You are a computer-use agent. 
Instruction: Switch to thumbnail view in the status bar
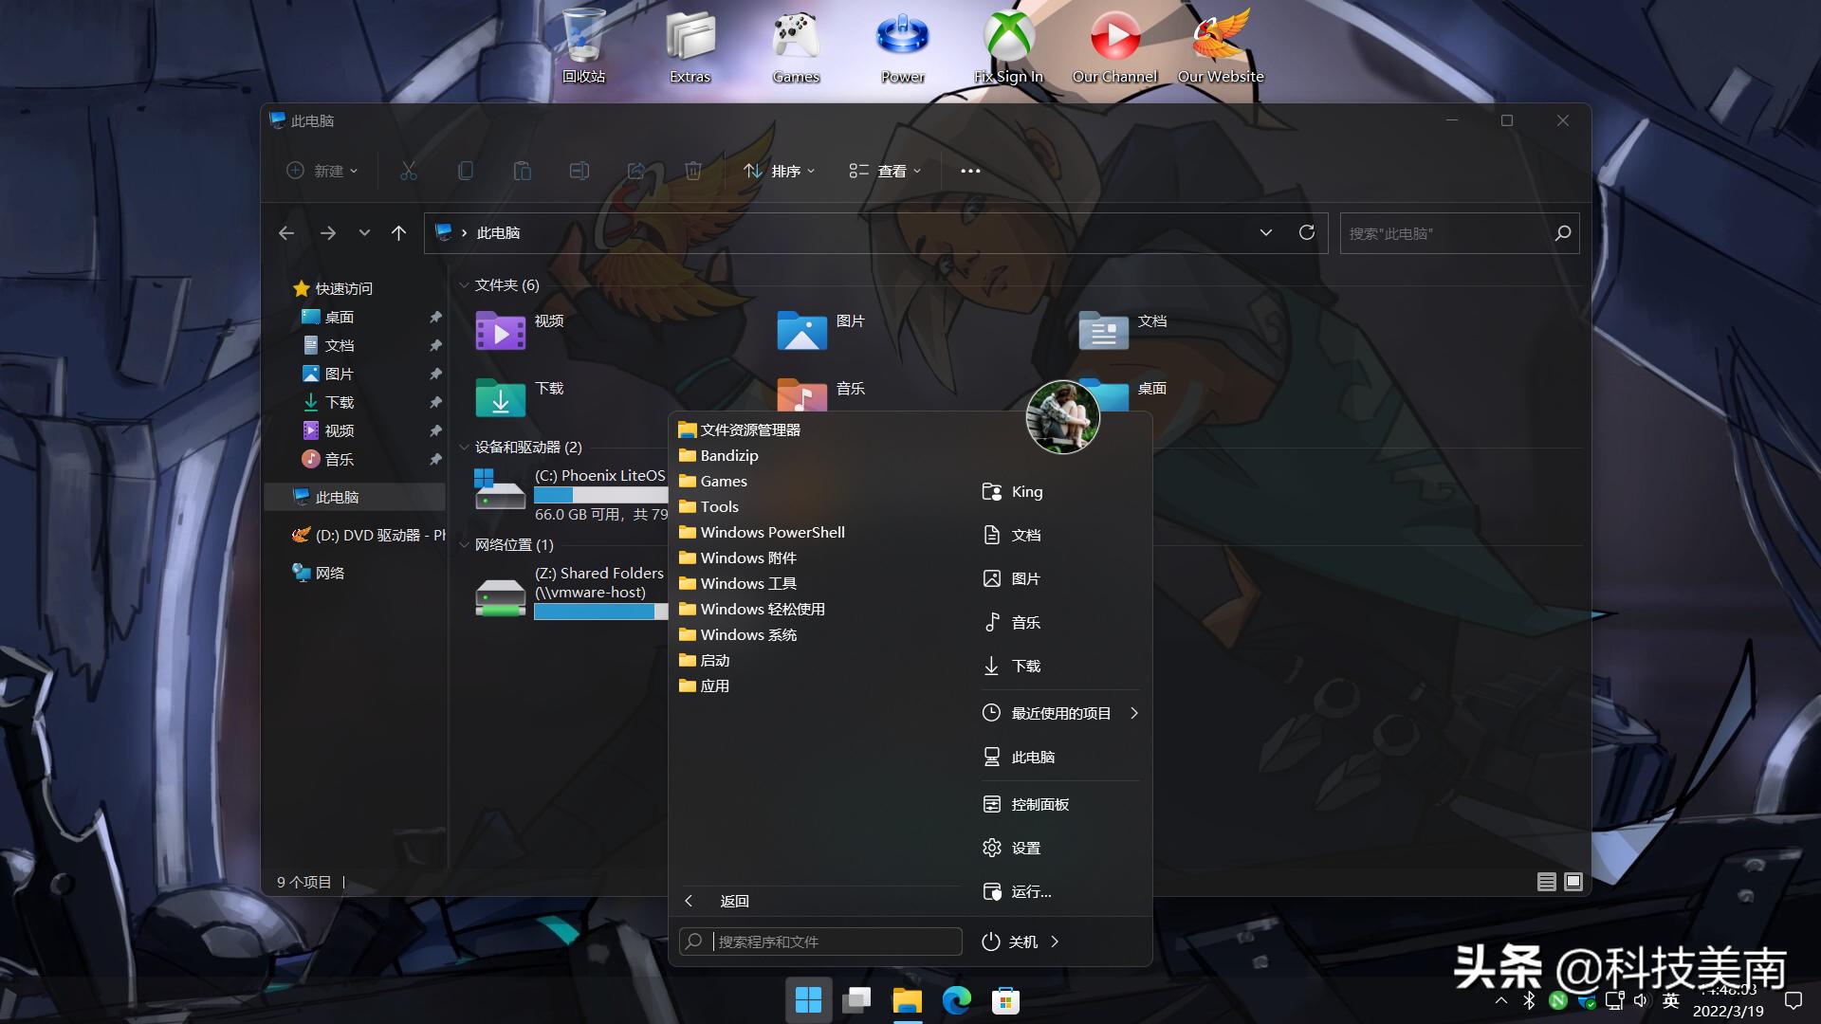coord(1573,881)
